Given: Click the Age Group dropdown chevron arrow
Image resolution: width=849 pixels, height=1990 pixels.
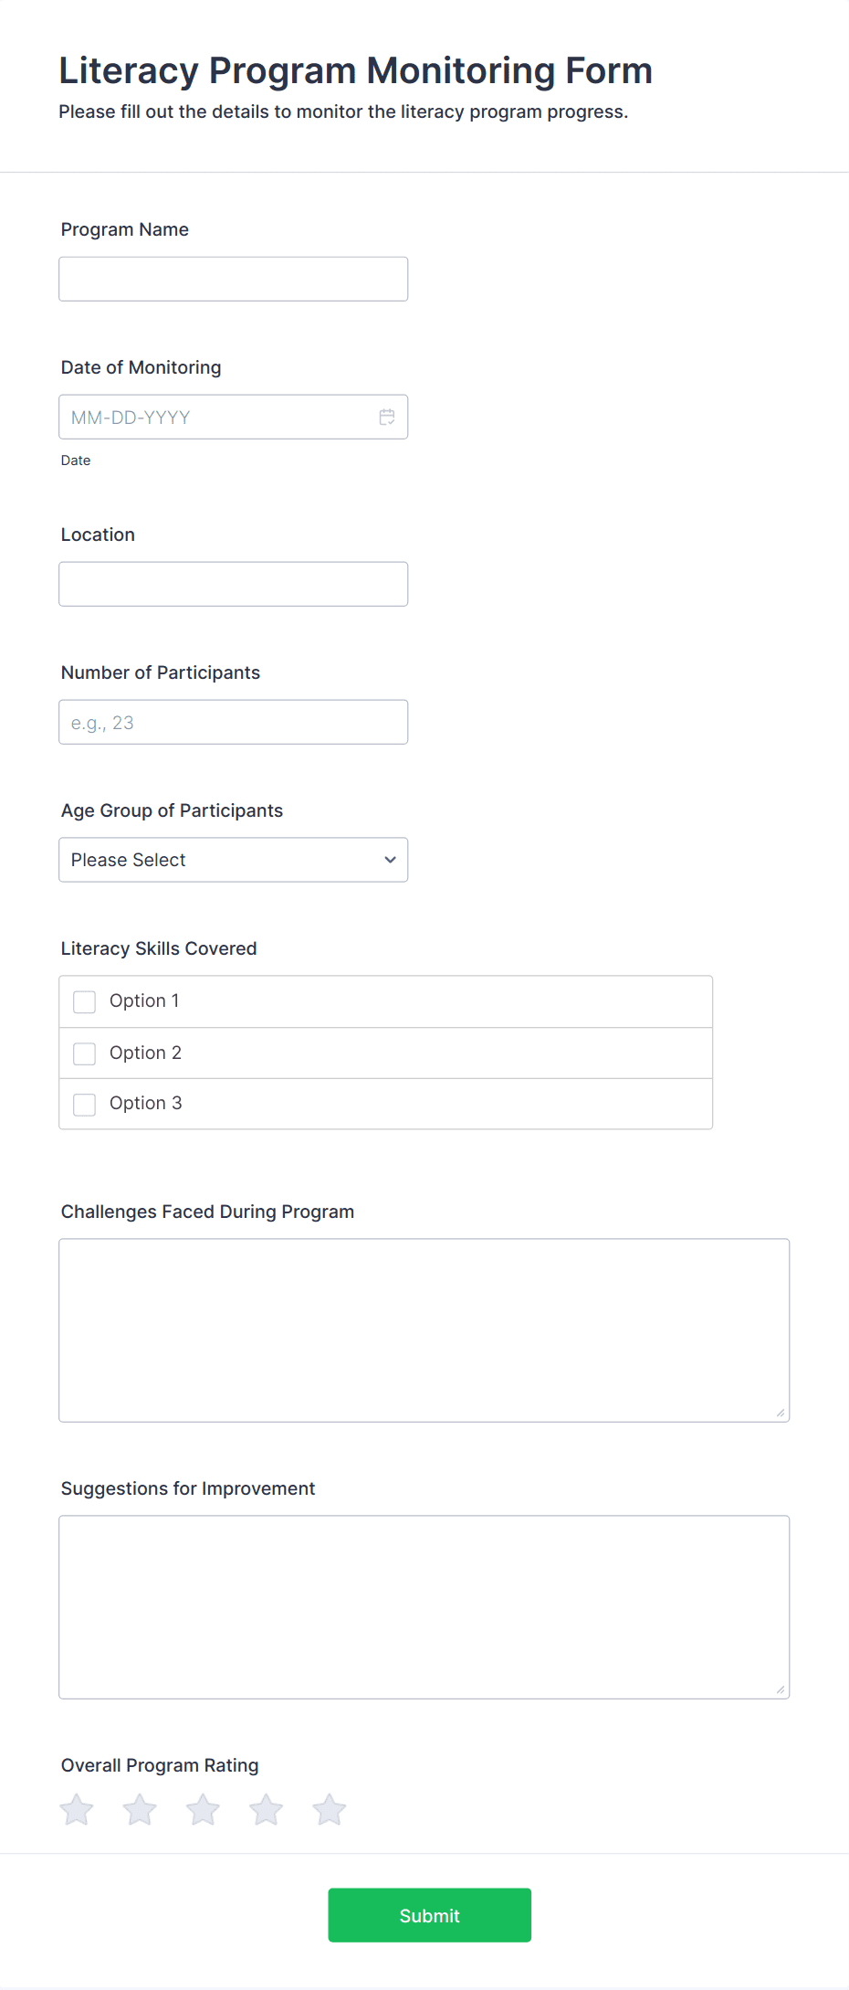Looking at the screenshot, I should coord(391,860).
